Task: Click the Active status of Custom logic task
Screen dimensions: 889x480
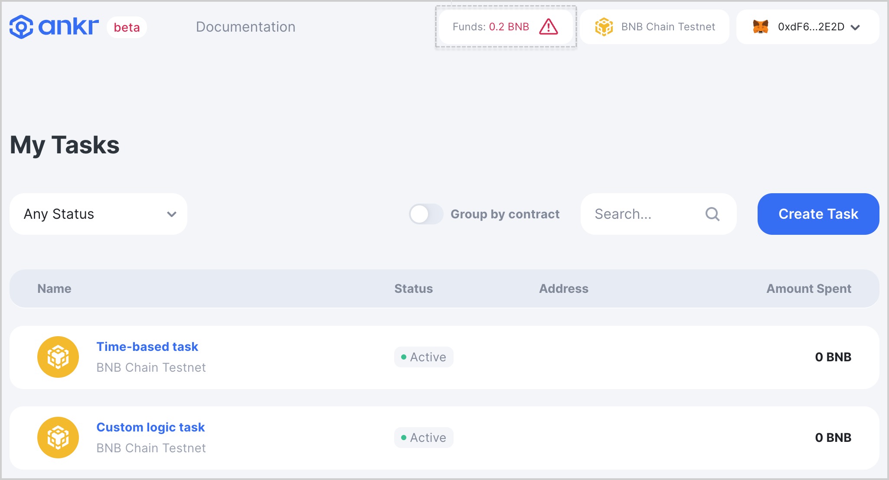Action: (x=424, y=438)
